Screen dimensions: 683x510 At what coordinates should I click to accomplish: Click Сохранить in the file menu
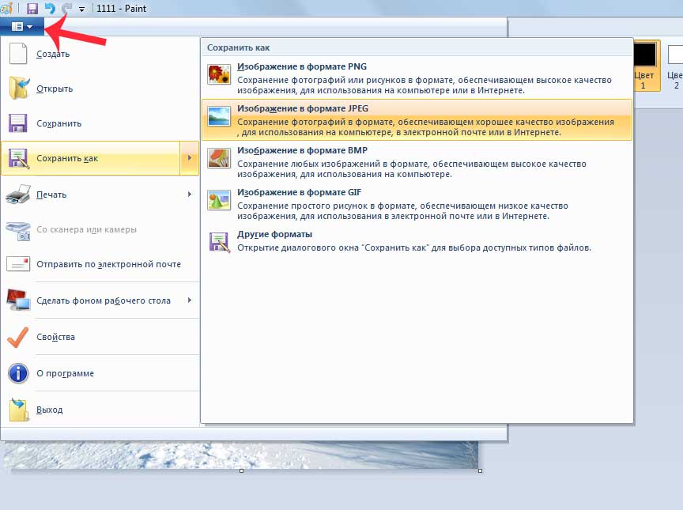58,123
